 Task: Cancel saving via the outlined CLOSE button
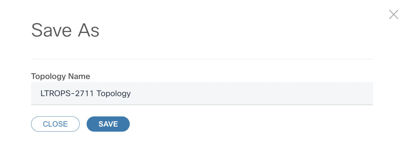click(55, 124)
